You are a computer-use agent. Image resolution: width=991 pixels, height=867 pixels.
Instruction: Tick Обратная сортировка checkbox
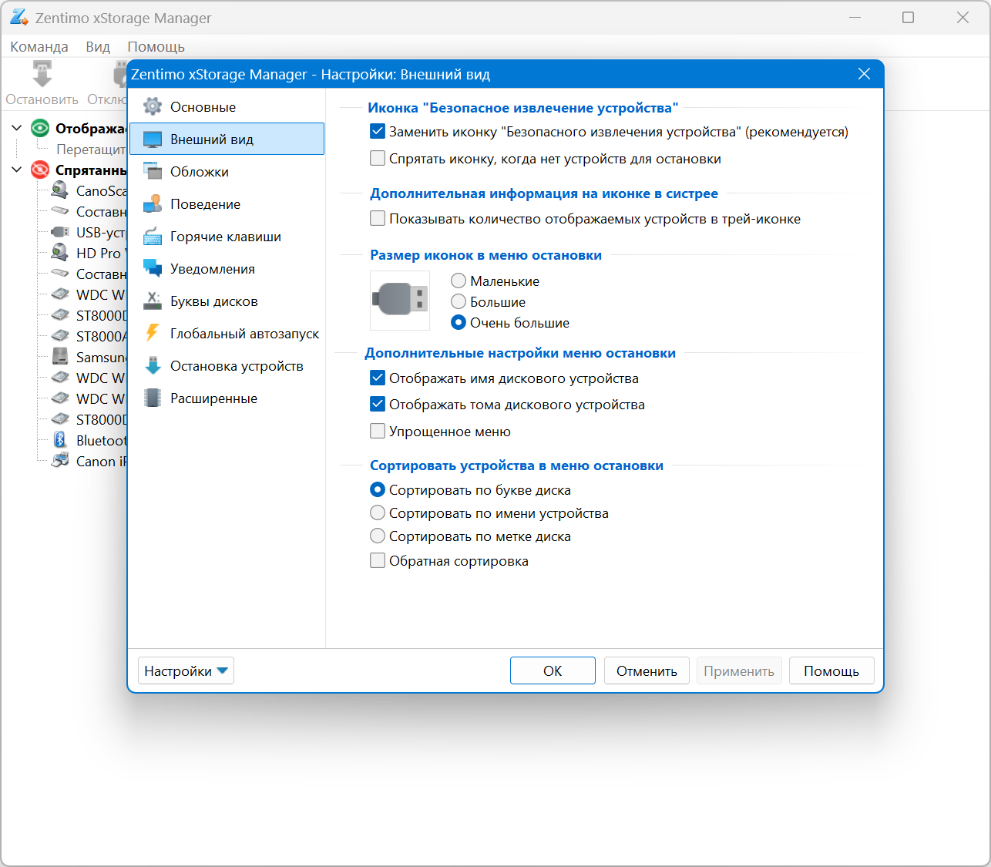[x=378, y=561]
